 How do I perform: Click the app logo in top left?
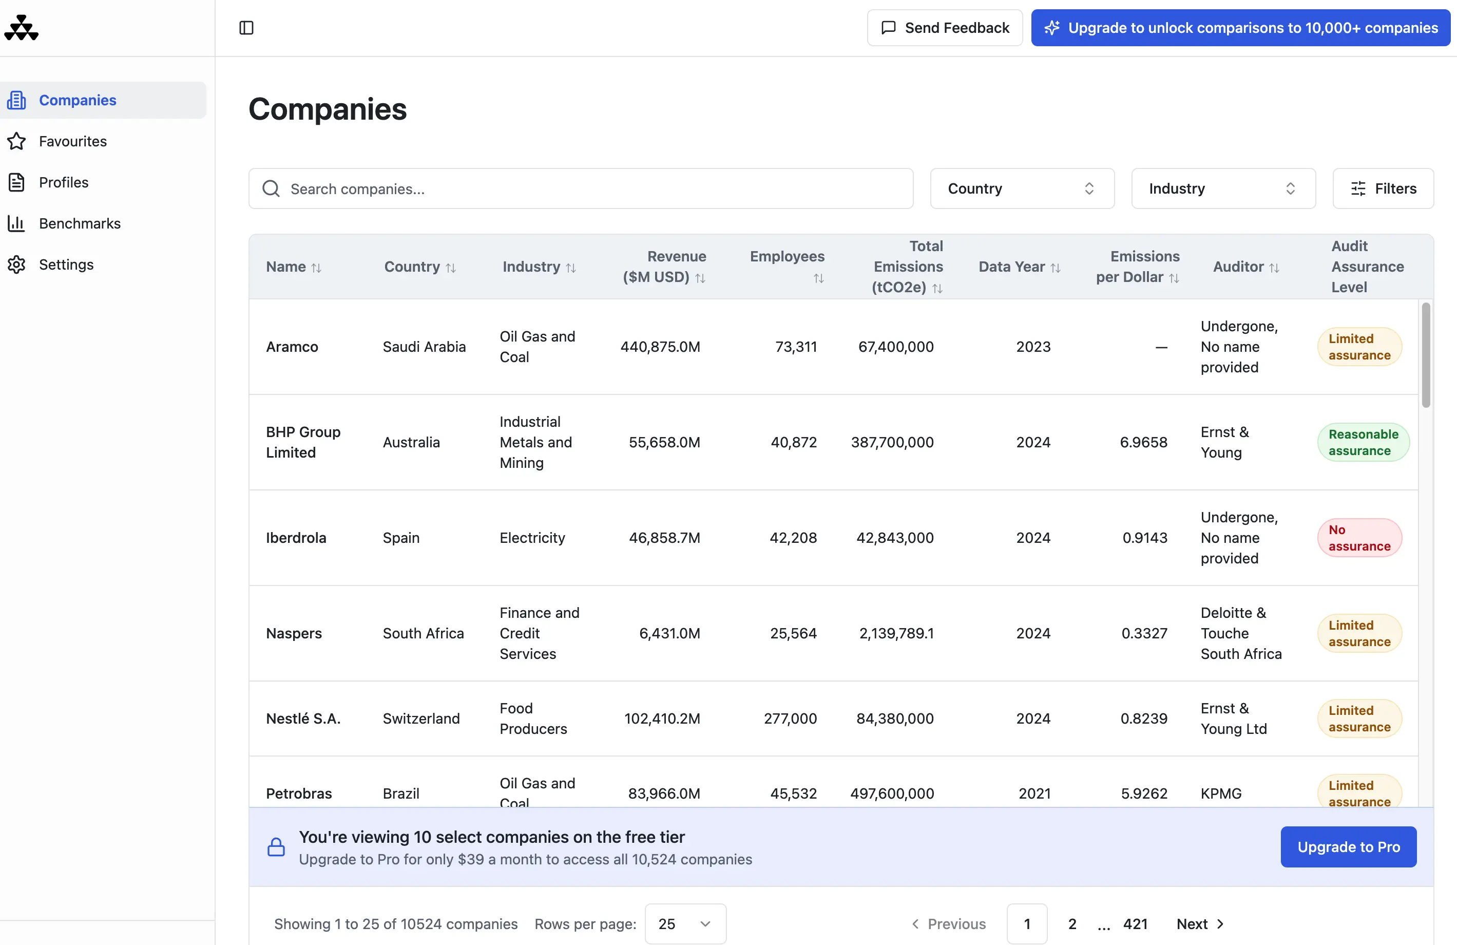coord(22,28)
